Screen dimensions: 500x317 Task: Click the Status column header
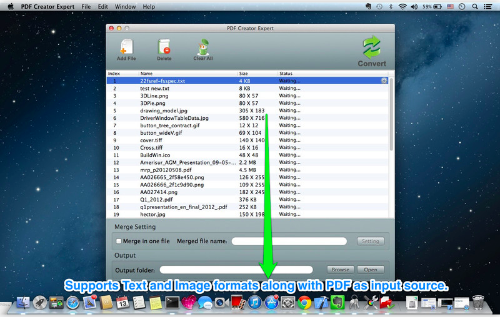tap(333, 74)
